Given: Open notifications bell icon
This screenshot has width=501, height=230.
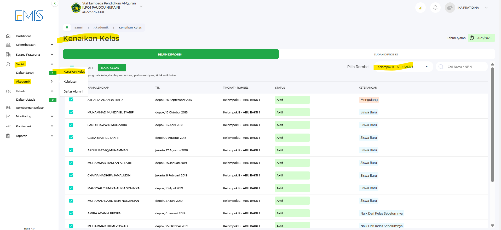Looking at the screenshot, I should [x=435, y=8].
